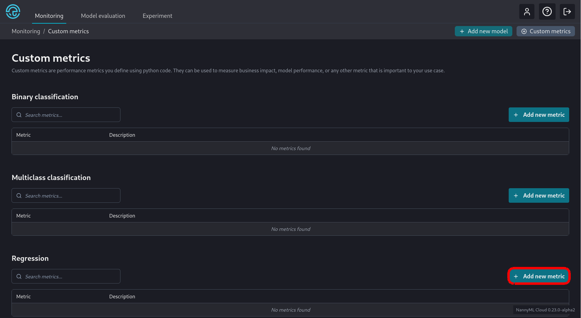The image size is (581, 318).
Task: Open the Model evaluation tab
Action: point(103,16)
